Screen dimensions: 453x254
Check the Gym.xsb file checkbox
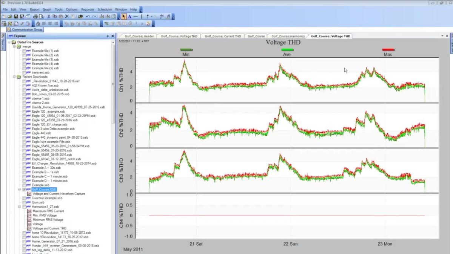tap(25, 202)
